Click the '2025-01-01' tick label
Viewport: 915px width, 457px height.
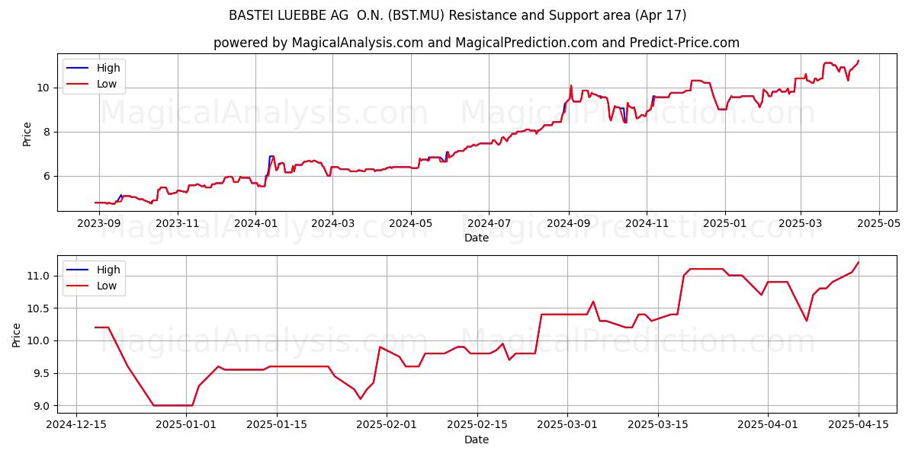186,425
